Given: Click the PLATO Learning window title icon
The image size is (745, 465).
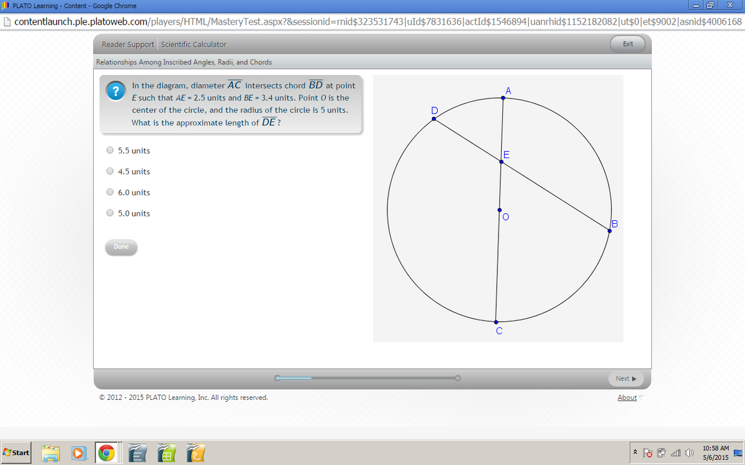Looking at the screenshot, I should point(6,6).
